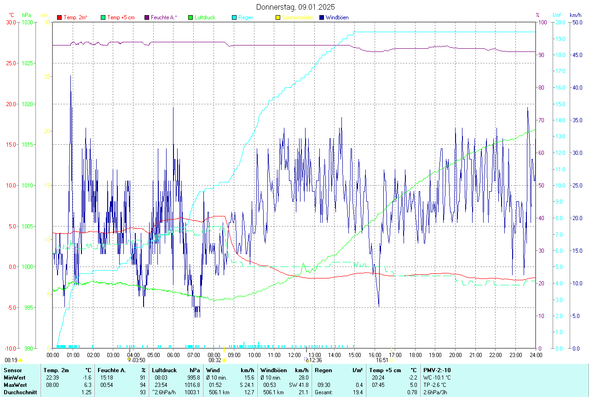Click the 'TP -2.6 °C' dew point value

tap(435, 385)
